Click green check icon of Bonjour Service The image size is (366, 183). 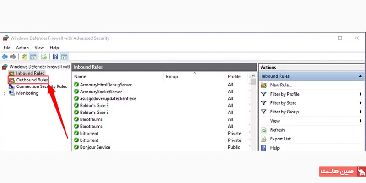pos(76,147)
